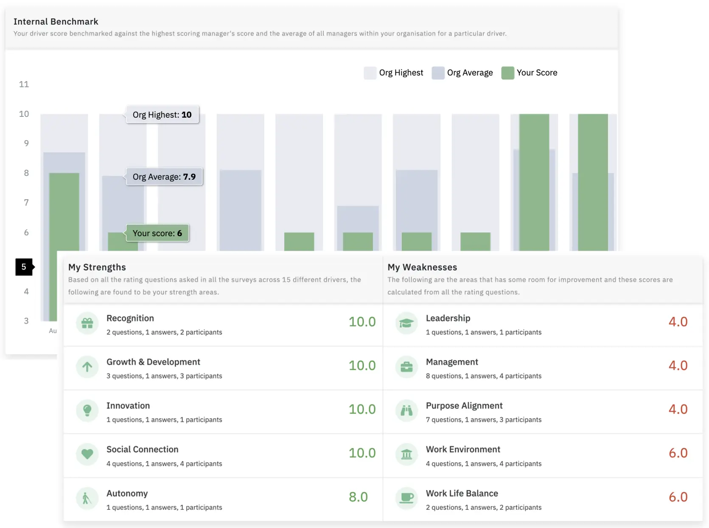Click the highlighted 5 axis marker

tap(24, 267)
